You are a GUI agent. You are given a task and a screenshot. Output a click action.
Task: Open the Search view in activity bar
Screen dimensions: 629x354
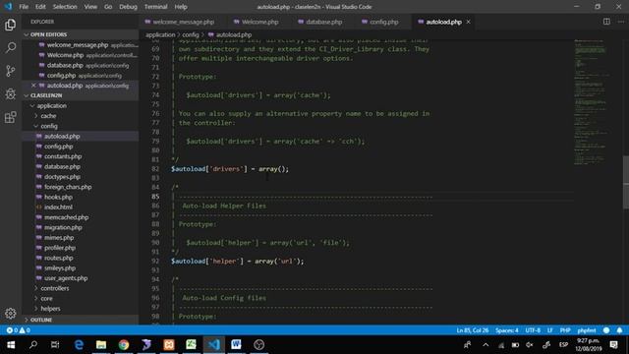click(11, 48)
